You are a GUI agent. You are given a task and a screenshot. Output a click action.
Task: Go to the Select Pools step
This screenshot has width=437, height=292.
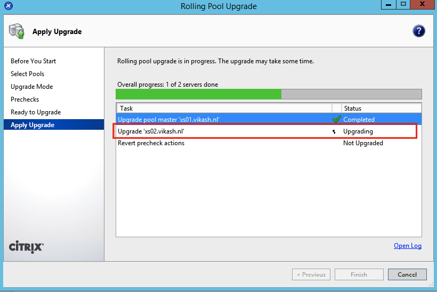[27, 74]
